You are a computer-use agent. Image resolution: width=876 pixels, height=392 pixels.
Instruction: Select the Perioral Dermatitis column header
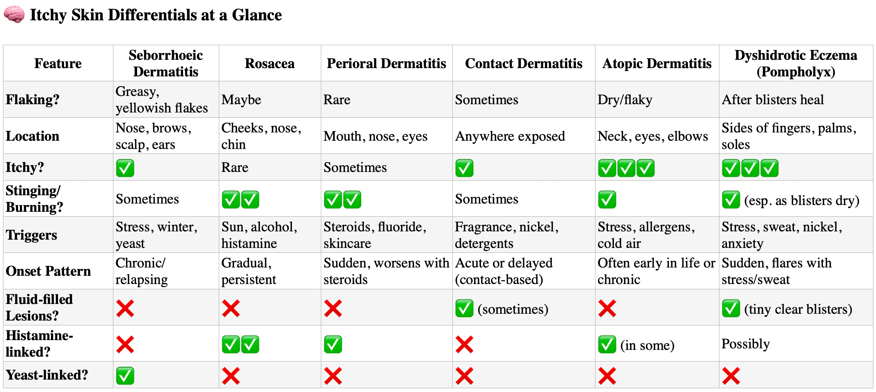point(386,63)
